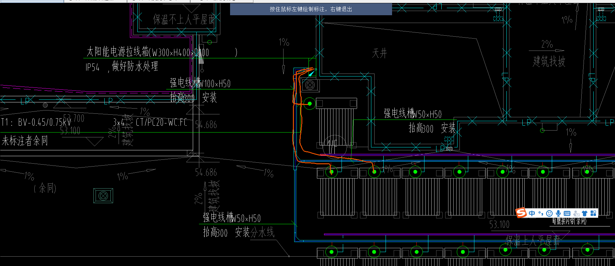Viewport: 615px width, 266px height.
Task: Click the hint banner 按住鼠标左键绘制标注
Action: click(x=311, y=9)
